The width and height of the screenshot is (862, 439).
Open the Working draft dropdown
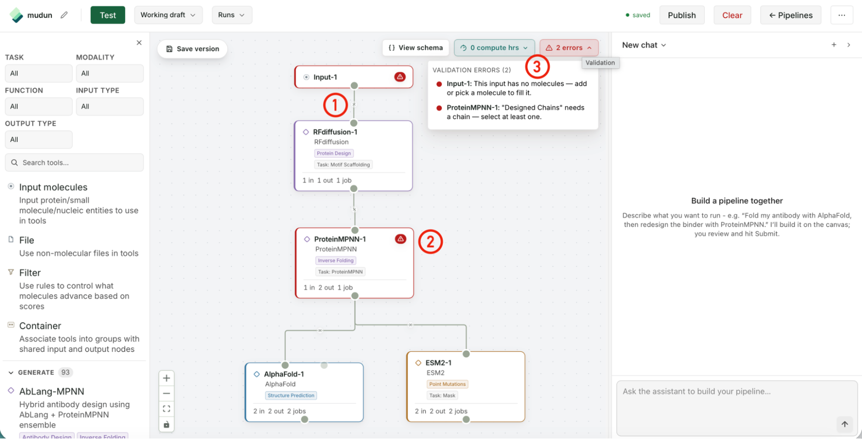click(168, 15)
